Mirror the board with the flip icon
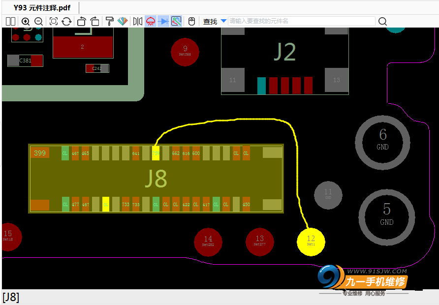The width and height of the screenshot is (439, 305). (x=137, y=21)
